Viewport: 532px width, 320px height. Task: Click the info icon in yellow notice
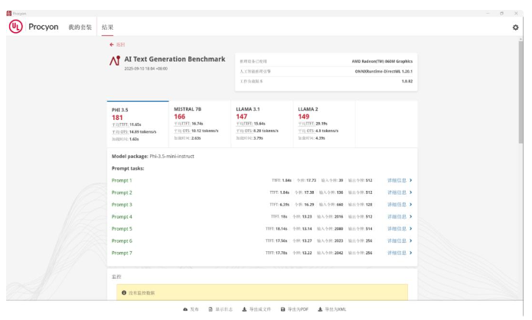point(124,293)
